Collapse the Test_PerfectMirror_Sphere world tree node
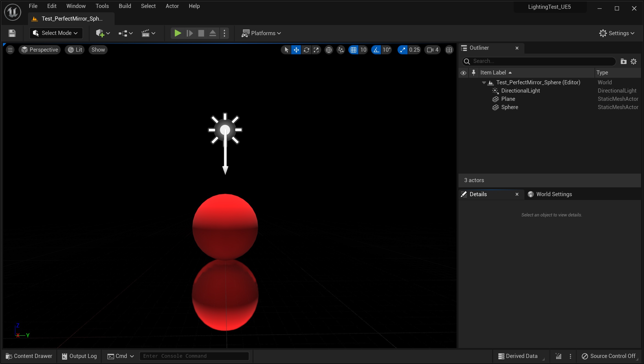This screenshot has width=644, height=364. click(484, 82)
